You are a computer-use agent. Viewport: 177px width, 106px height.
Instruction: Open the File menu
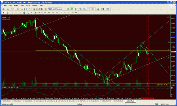pos(5,5)
